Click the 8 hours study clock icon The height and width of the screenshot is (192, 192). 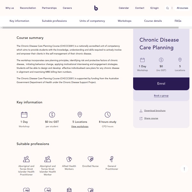108,115
